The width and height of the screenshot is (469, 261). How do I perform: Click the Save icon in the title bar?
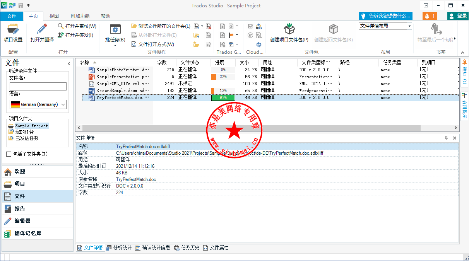[21, 5]
